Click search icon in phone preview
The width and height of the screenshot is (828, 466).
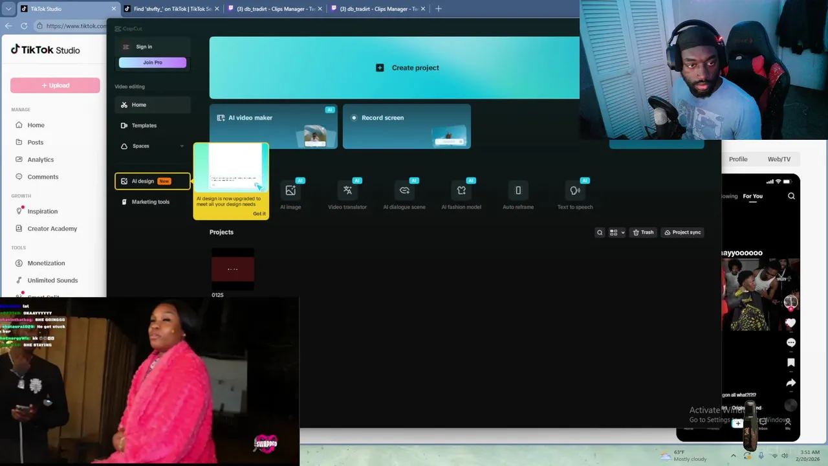click(791, 196)
